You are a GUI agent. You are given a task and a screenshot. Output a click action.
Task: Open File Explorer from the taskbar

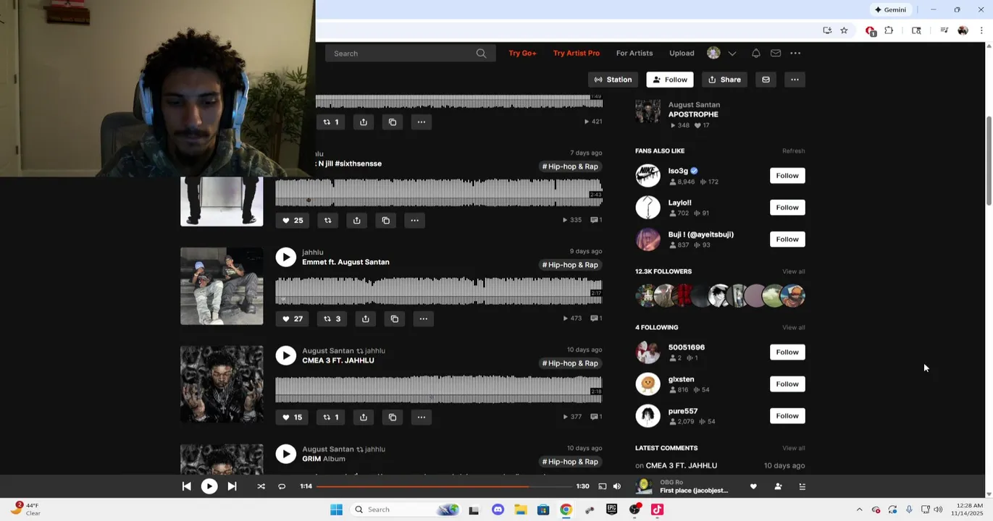(520, 509)
